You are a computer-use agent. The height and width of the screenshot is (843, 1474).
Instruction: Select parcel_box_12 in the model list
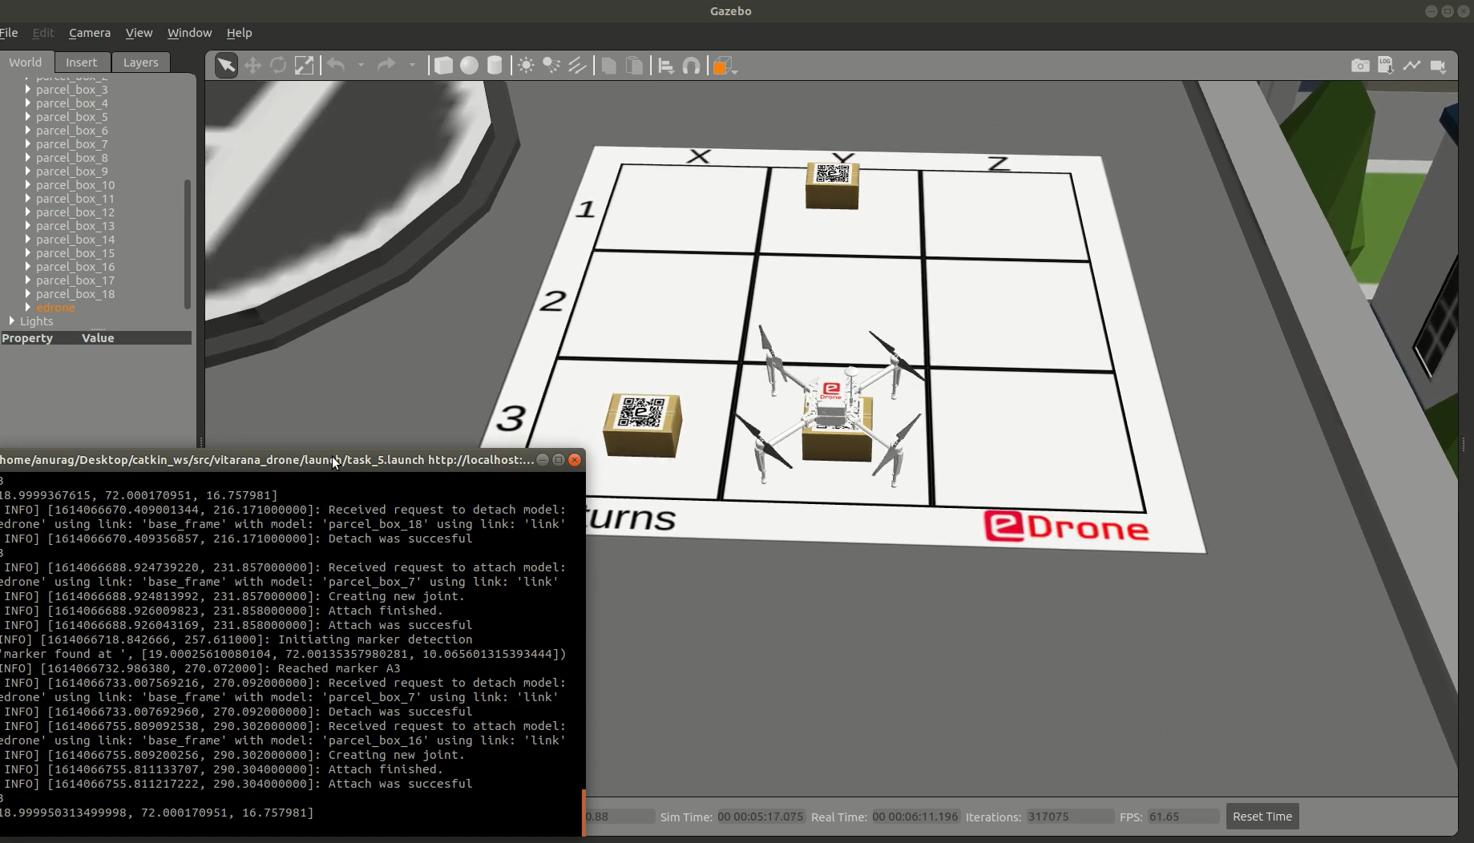pos(75,212)
